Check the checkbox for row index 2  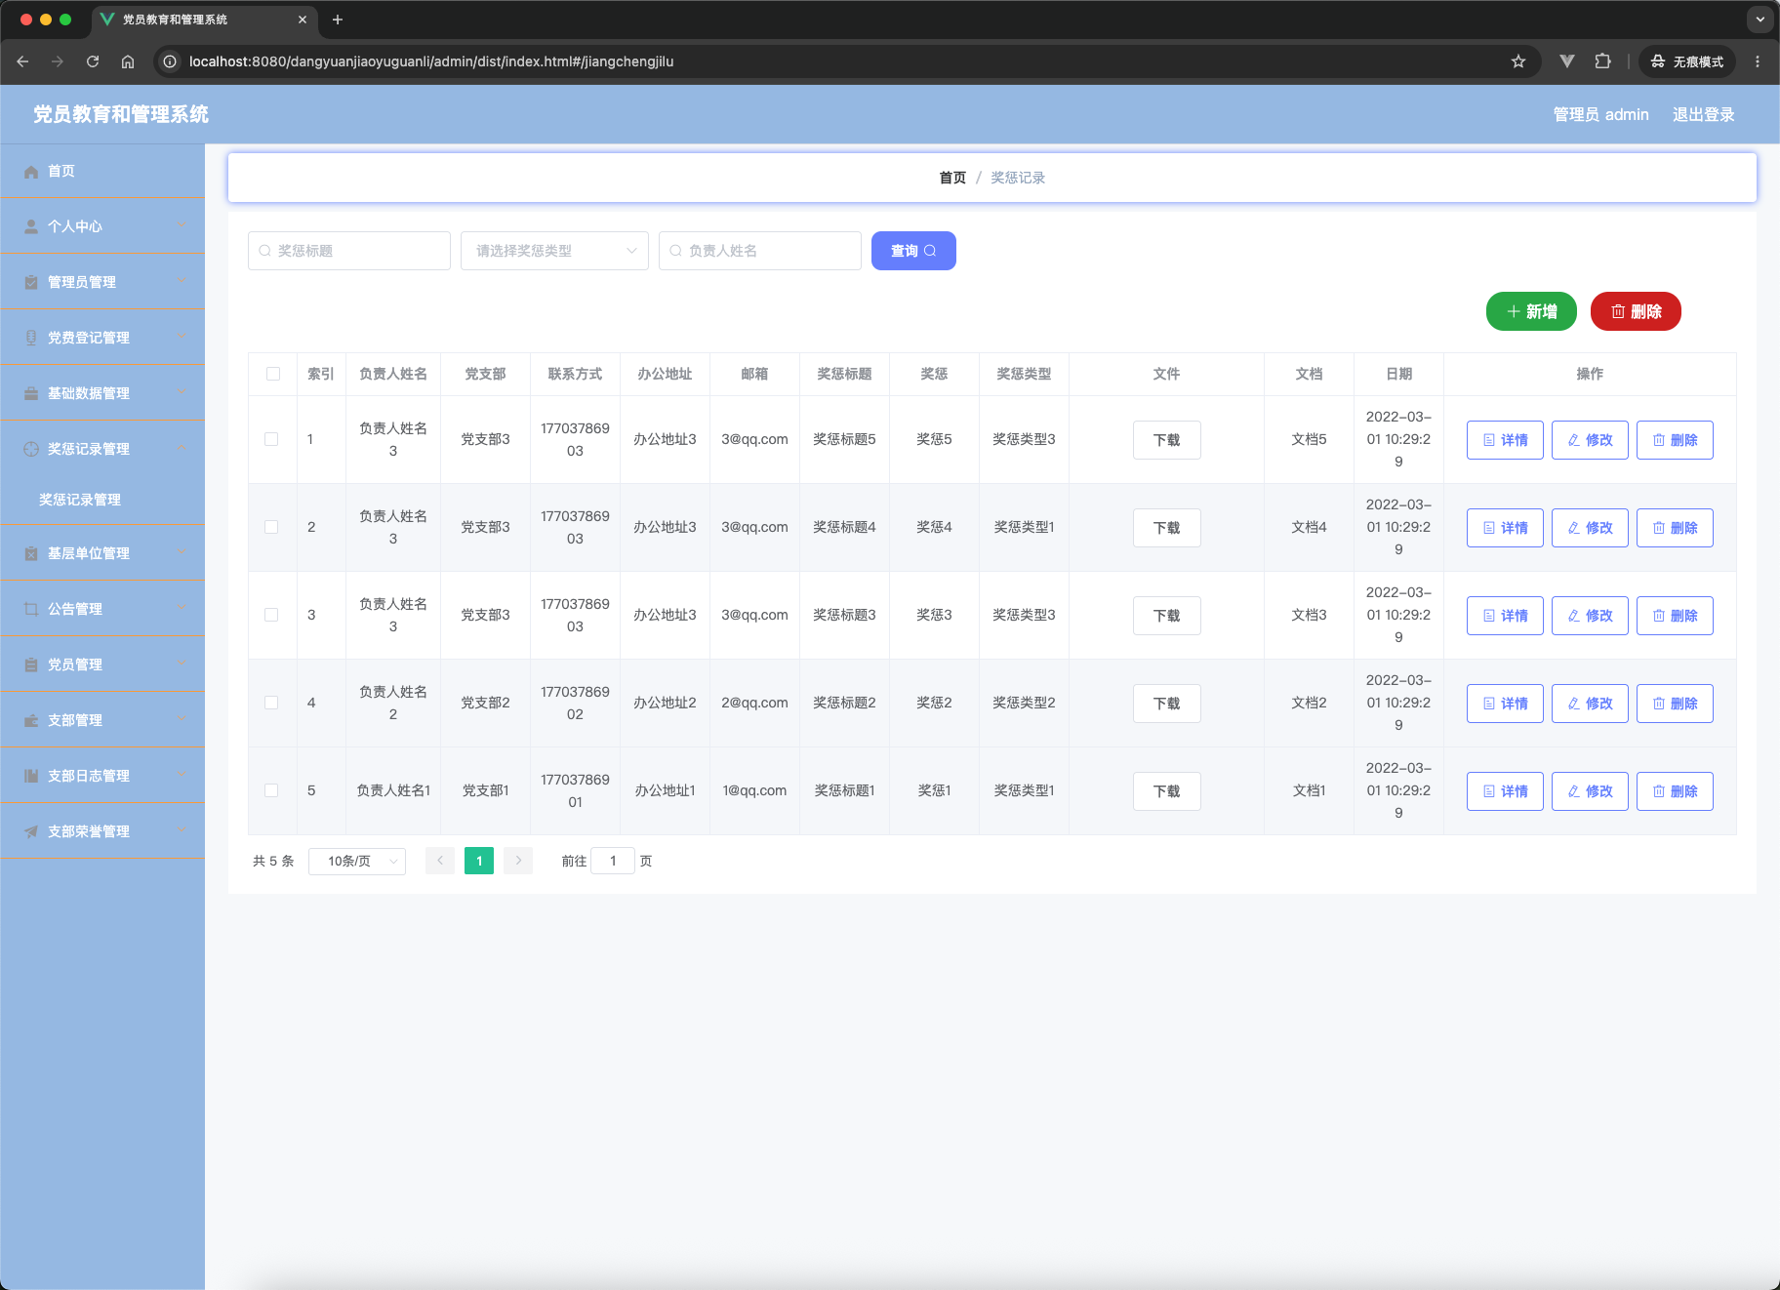click(271, 527)
